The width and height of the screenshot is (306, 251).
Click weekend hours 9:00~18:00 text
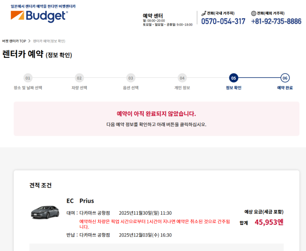185,25
